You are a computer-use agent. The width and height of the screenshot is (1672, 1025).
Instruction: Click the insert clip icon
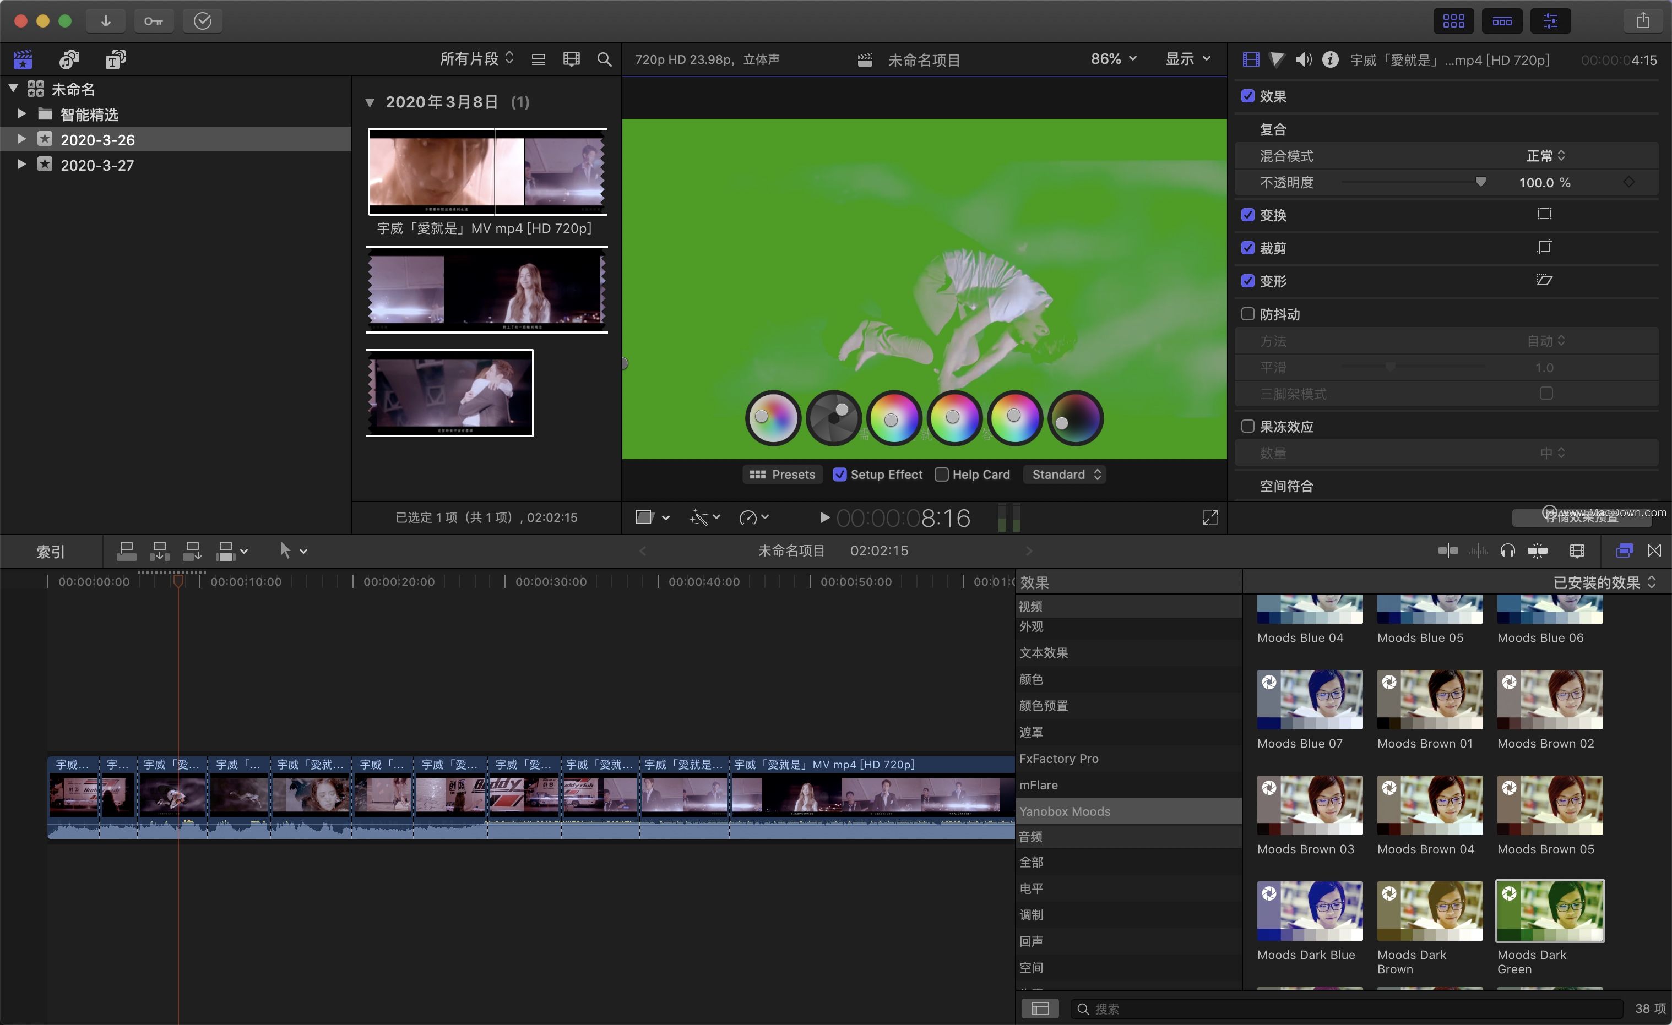[x=160, y=551]
